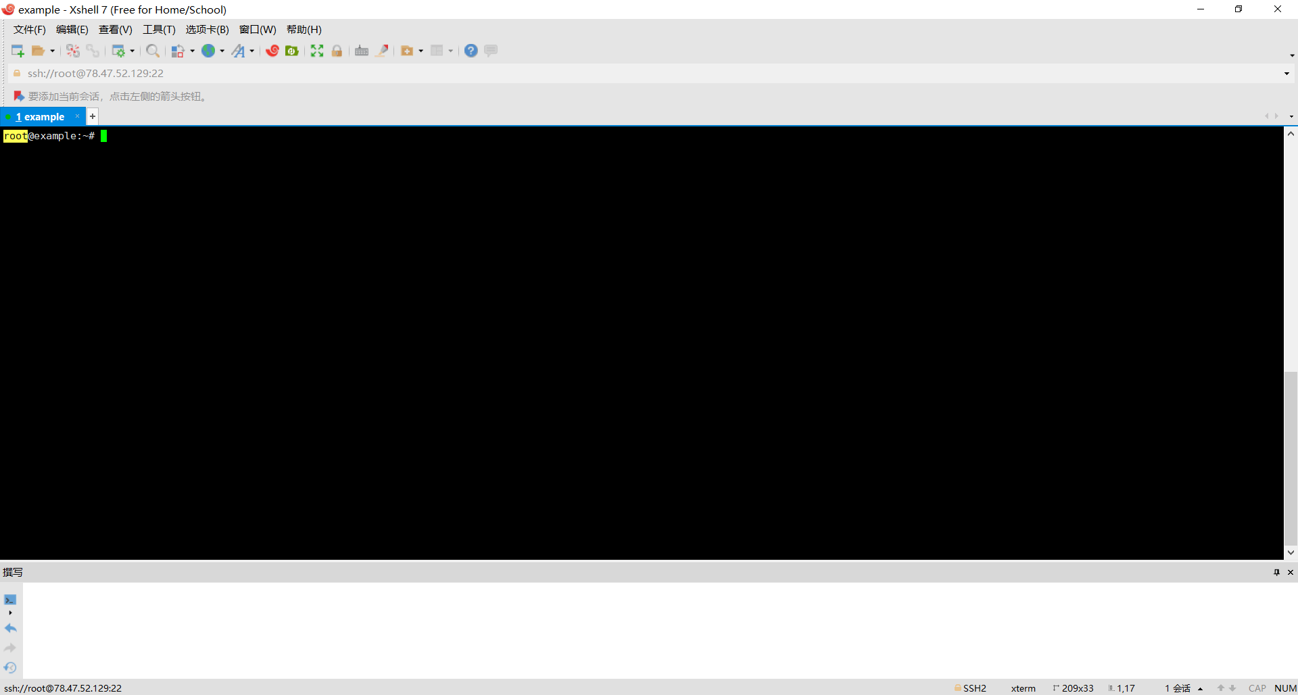Open the Find magnifier tool
The height and width of the screenshot is (695, 1298).
(153, 51)
